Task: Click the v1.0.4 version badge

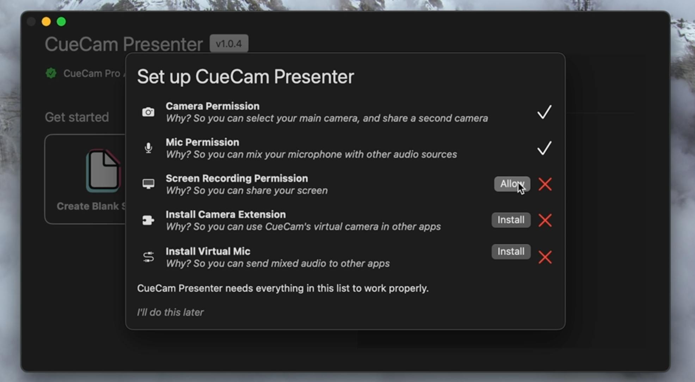Action: click(229, 44)
